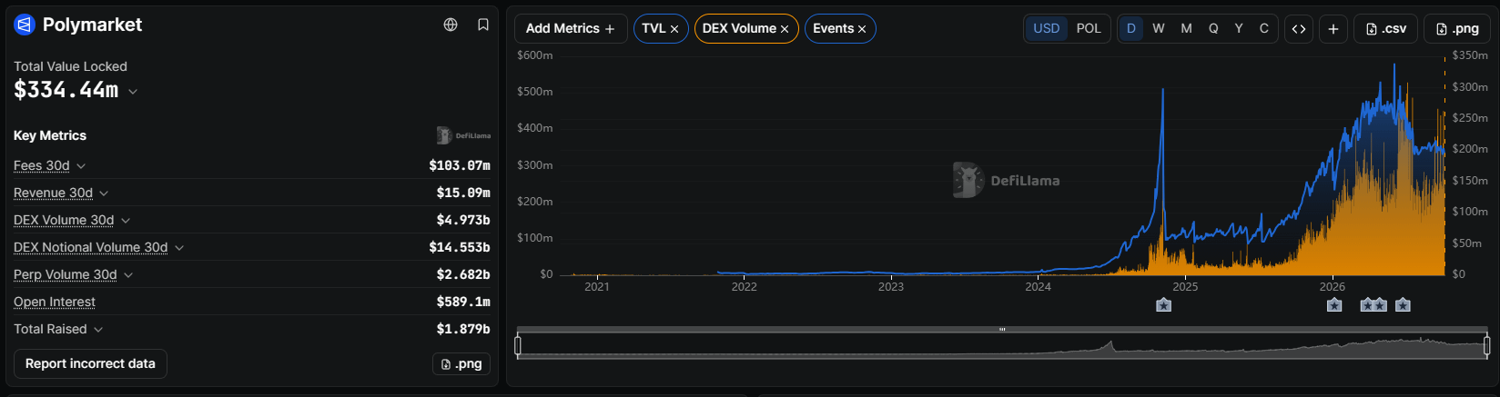Click the rightmost event star marker
This screenshot has height=397, width=1500.
coord(1403,305)
